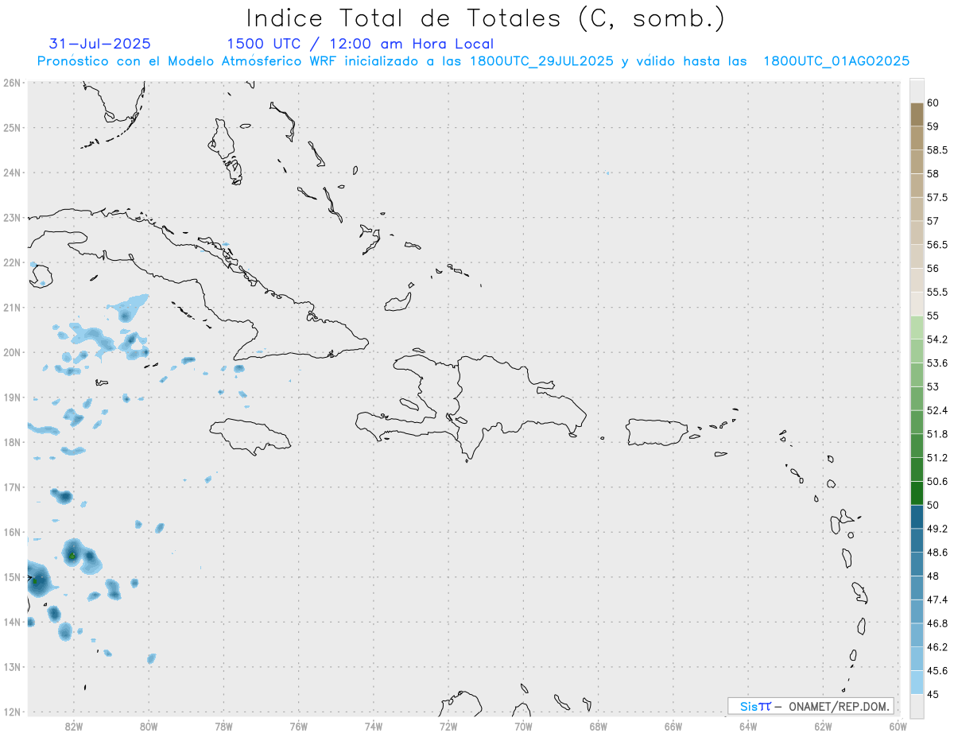
Task: Click colorbar label "45"
Action: [x=933, y=694]
